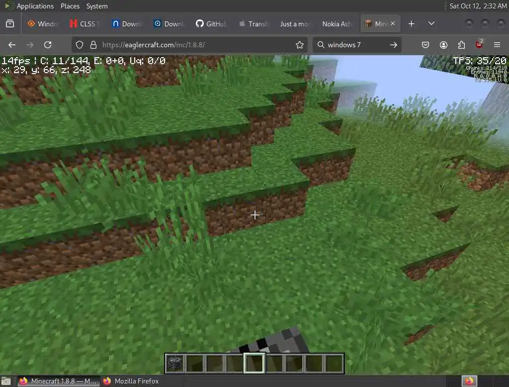Select the first hotbar slot with item
The image size is (509, 387).
[175, 363]
